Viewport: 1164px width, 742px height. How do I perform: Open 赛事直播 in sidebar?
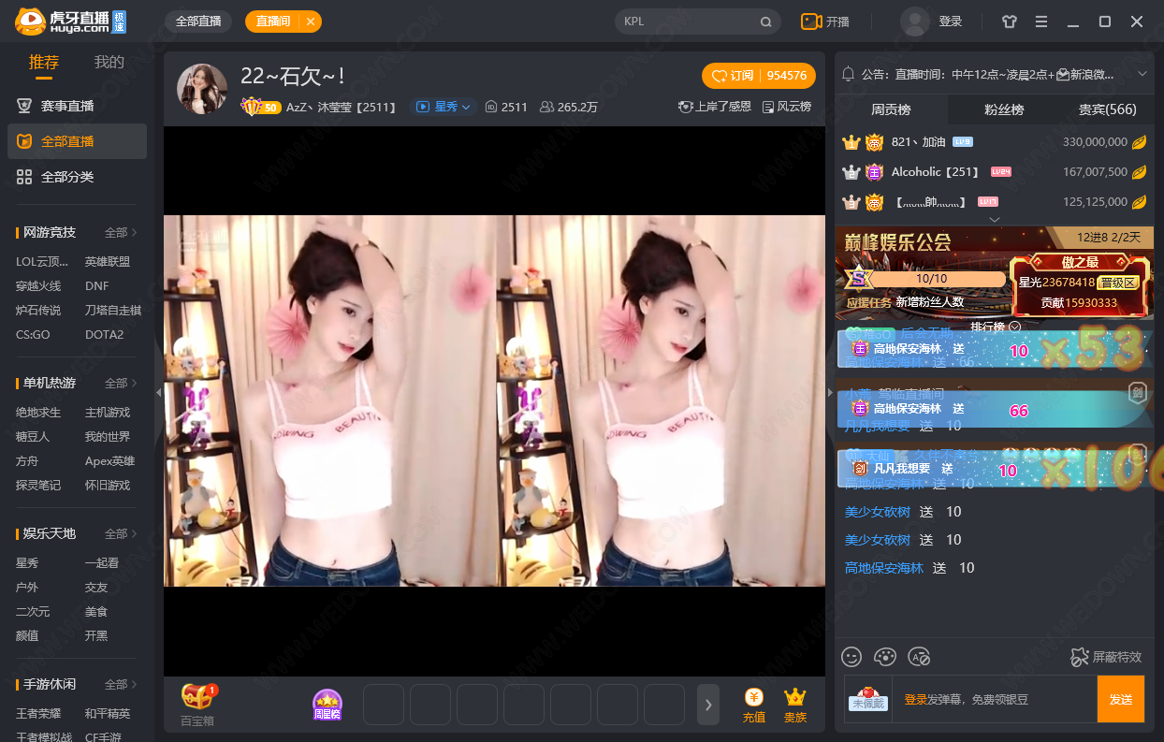tap(77, 106)
